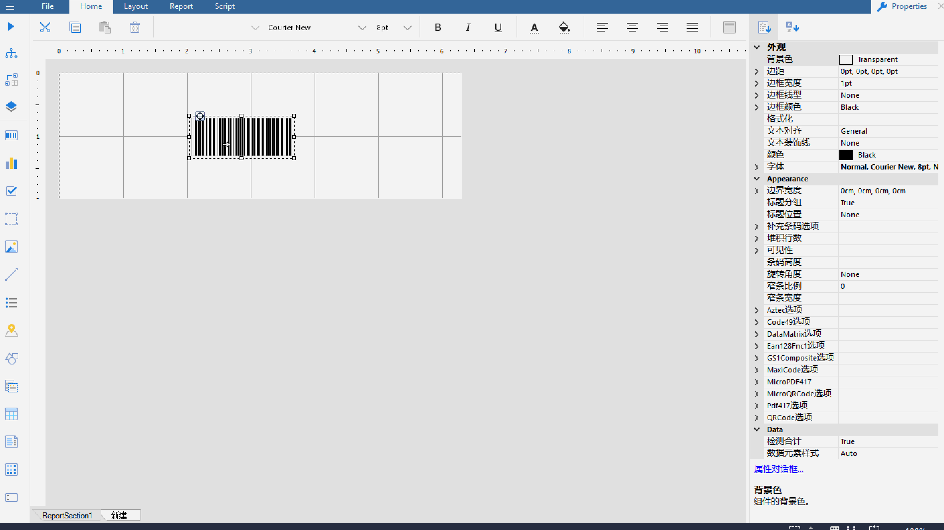The width and height of the screenshot is (944, 530).
Task: Click the Cut scissors icon
Action: tap(45, 27)
